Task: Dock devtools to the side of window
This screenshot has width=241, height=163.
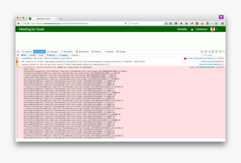Action: pos(216,52)
